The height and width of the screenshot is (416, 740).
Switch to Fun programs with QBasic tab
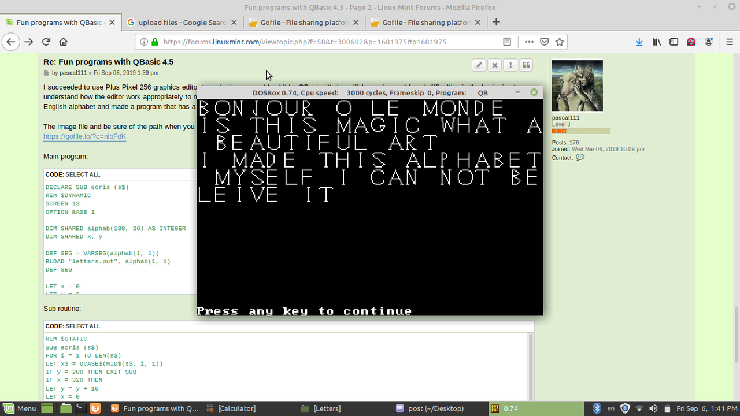pos(61,22)
